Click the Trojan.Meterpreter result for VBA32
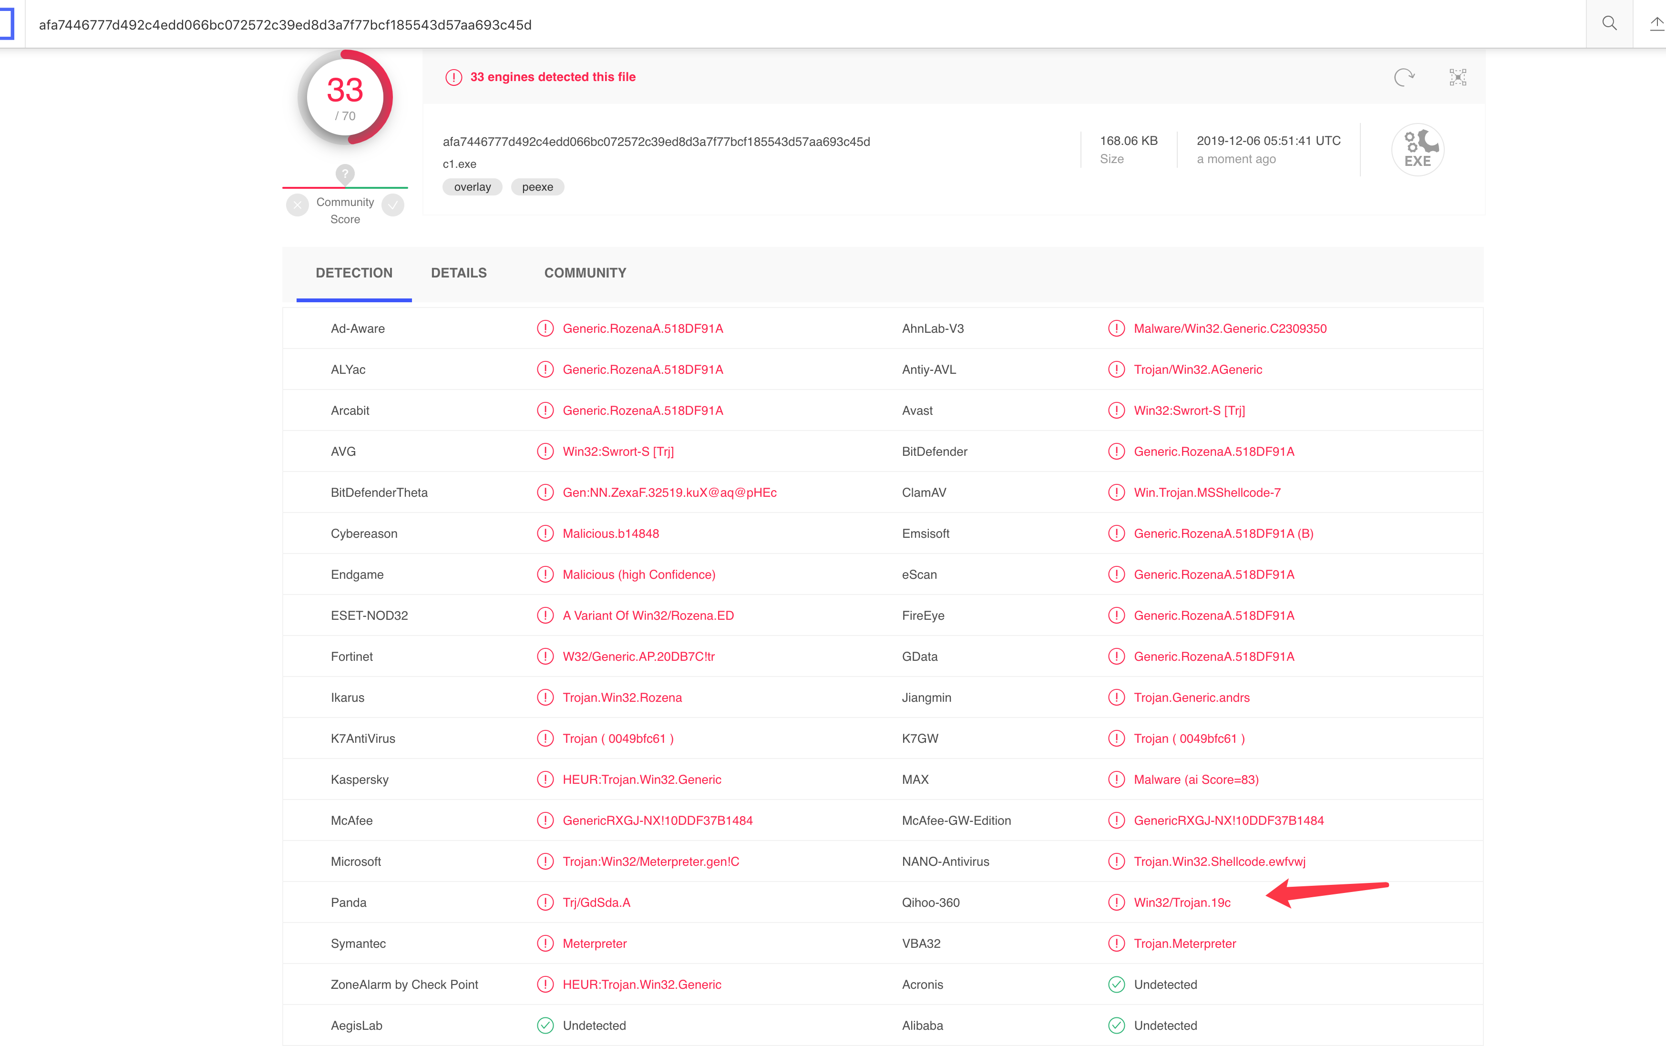1666x1046 pixels. (x=1185, y=943)
